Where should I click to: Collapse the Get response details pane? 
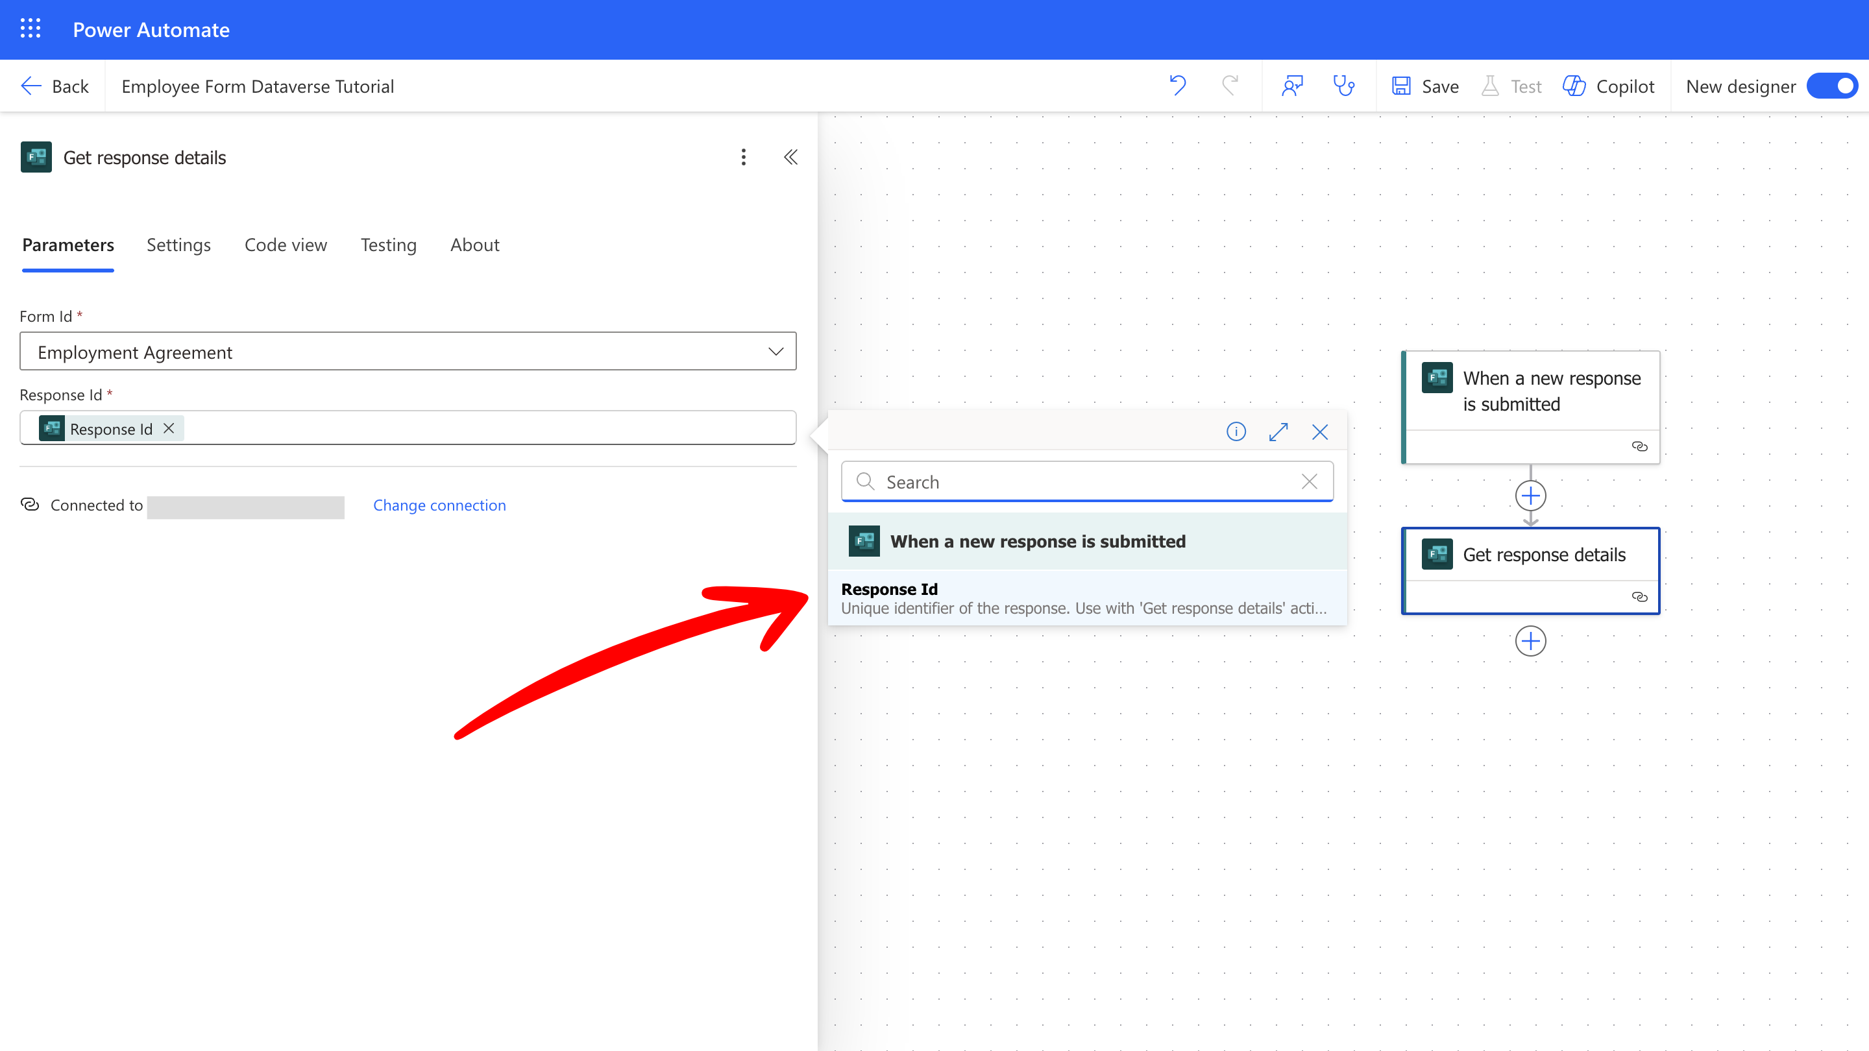click(x=790, y=156)
